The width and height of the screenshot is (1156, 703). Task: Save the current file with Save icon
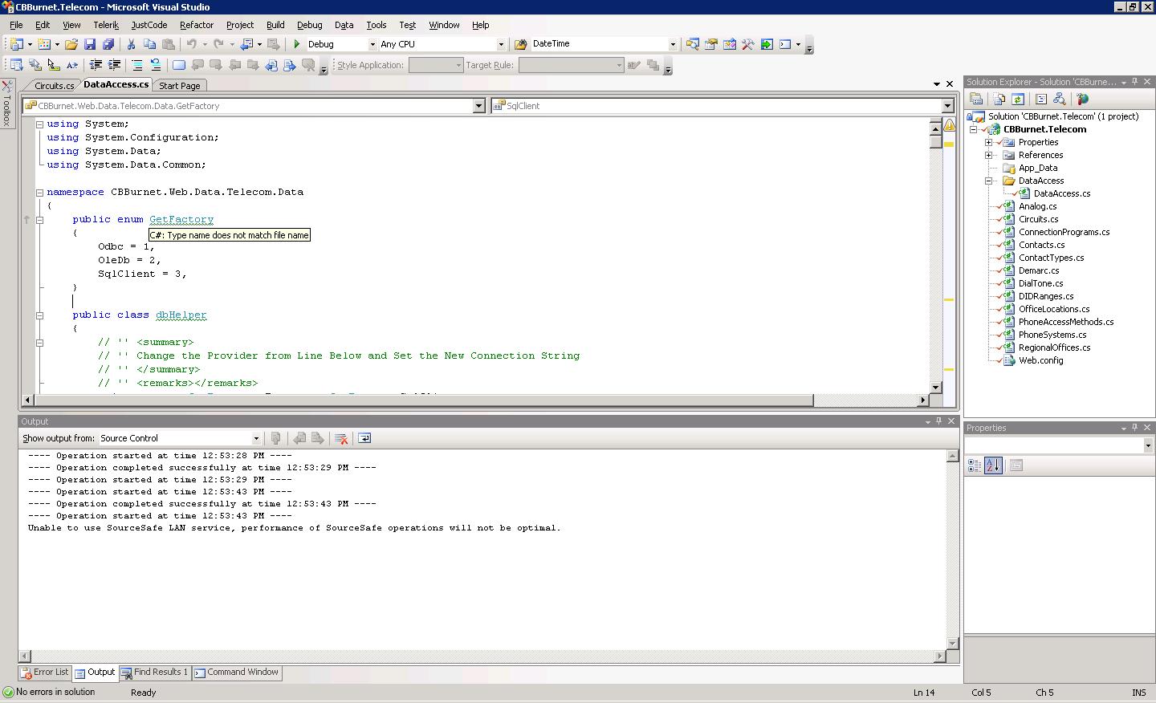(x=90, y=44)
